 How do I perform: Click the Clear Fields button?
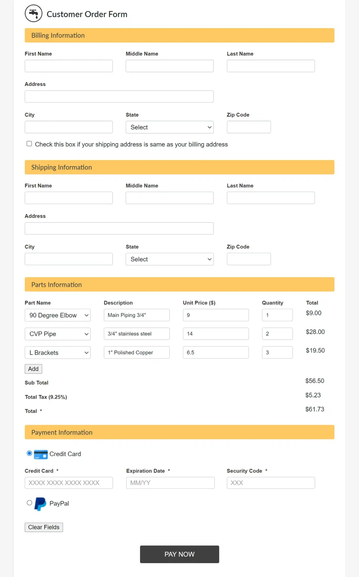click(x=44, y=527)
